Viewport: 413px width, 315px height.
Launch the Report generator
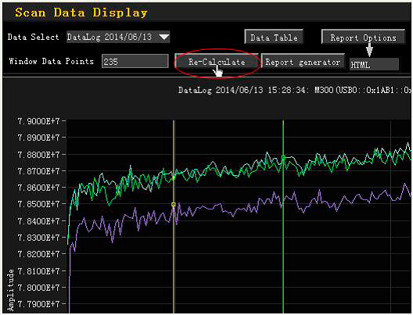(303, 62)
